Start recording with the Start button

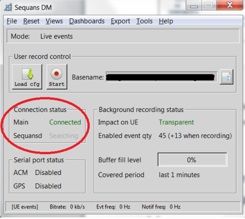tap(57, 77)
